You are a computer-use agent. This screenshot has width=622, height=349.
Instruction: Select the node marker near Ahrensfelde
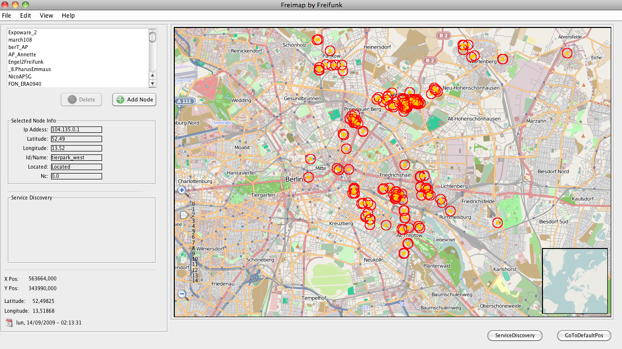coord(567,53)
